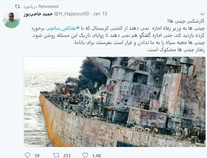Click the author display name حمید حاجی‌پور
Viewport: 207px width, 158px height.
[x=38, y=14]
